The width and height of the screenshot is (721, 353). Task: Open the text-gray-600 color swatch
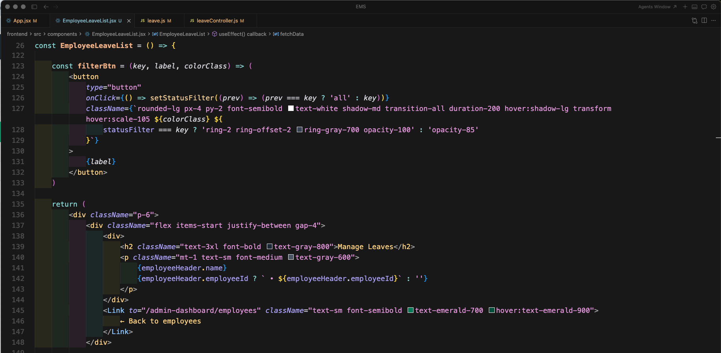click(291, 257)
